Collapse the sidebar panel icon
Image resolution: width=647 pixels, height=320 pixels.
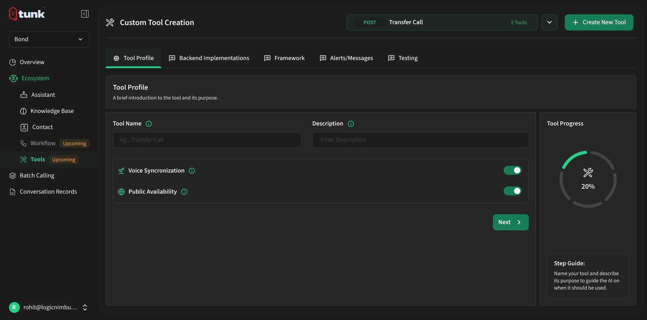[x=85, y=14]
